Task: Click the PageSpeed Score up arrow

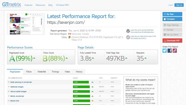Action: point(34,58)
